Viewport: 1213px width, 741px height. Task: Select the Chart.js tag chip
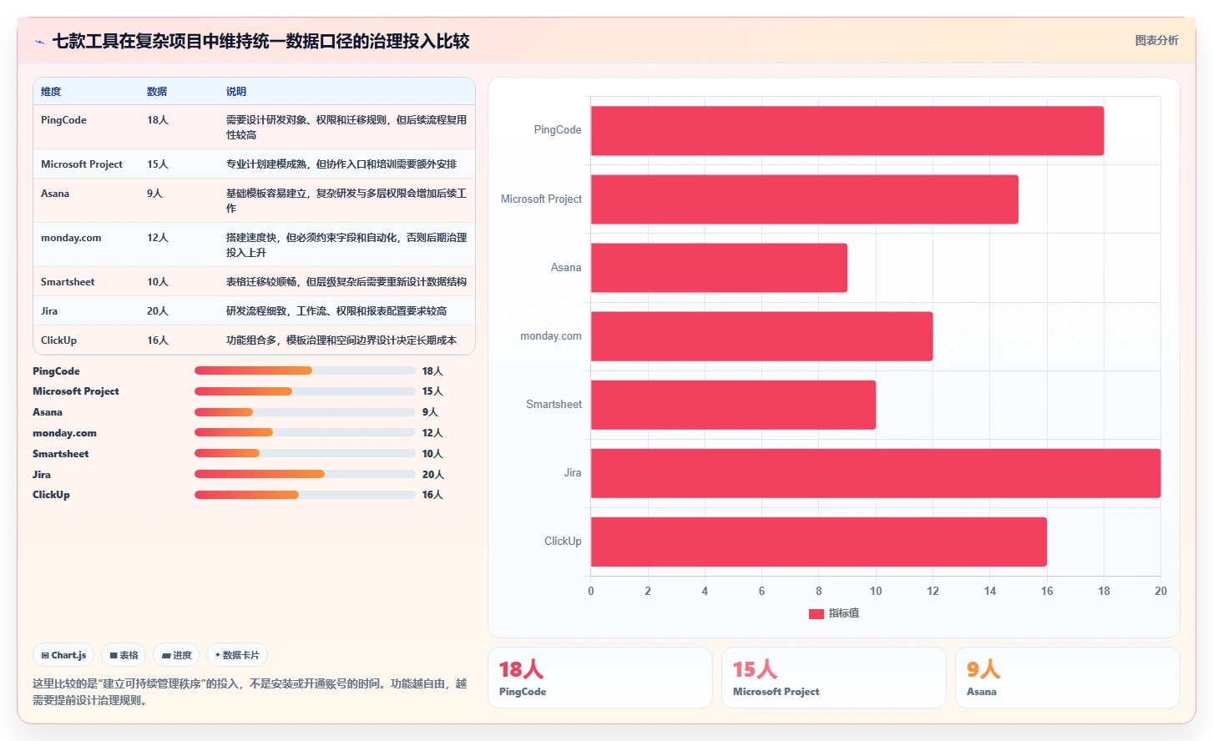click(x=64, y=655)
